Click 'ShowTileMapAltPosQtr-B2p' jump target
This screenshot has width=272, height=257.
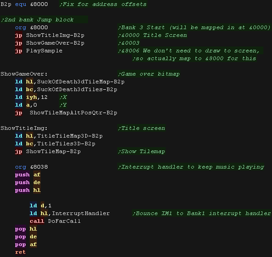[73, 113]
